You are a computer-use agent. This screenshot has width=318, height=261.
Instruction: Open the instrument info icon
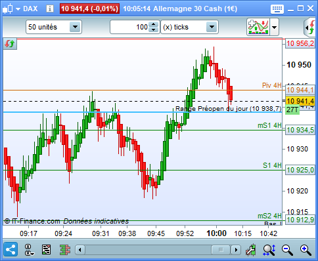click(x=50, y=9)
